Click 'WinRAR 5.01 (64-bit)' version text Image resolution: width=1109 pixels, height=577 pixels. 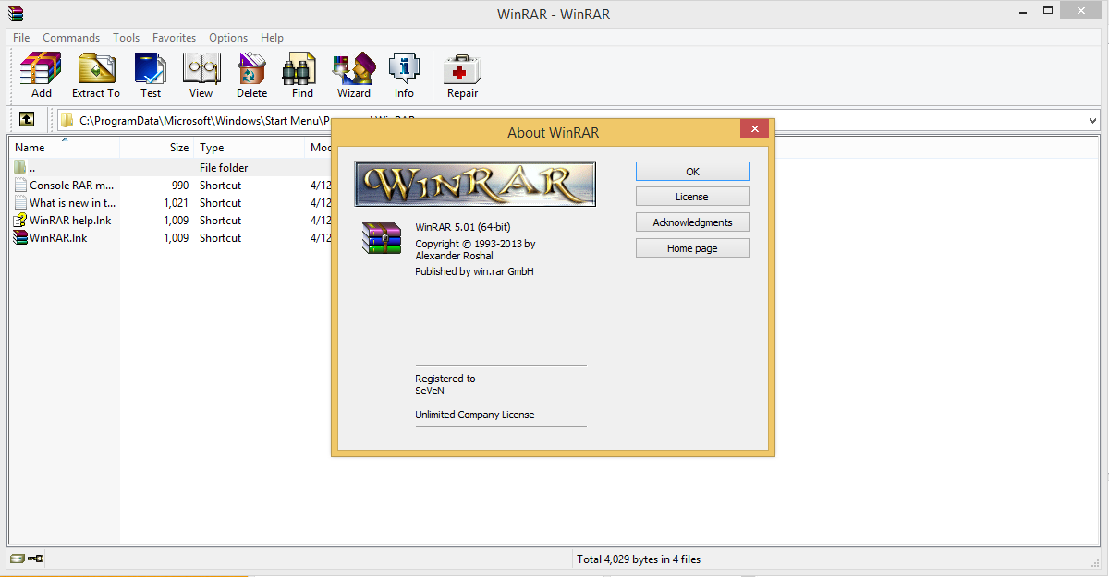point(464,227)
